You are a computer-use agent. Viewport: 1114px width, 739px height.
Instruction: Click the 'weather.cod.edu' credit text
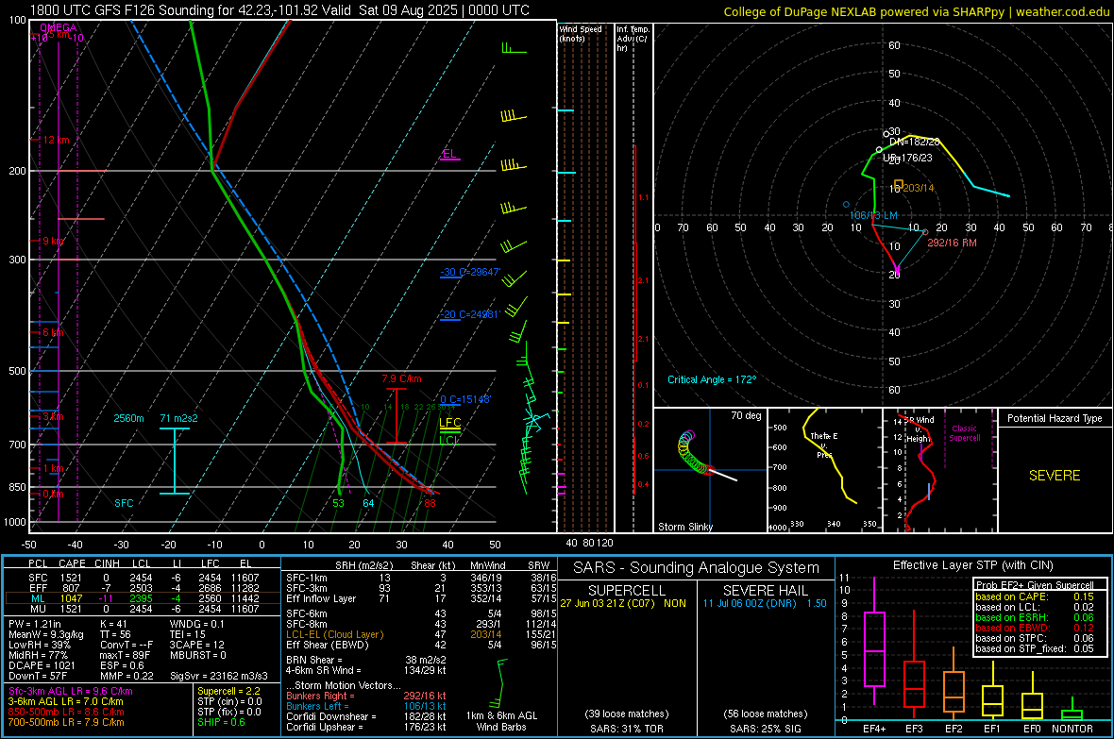(1062, 11)
